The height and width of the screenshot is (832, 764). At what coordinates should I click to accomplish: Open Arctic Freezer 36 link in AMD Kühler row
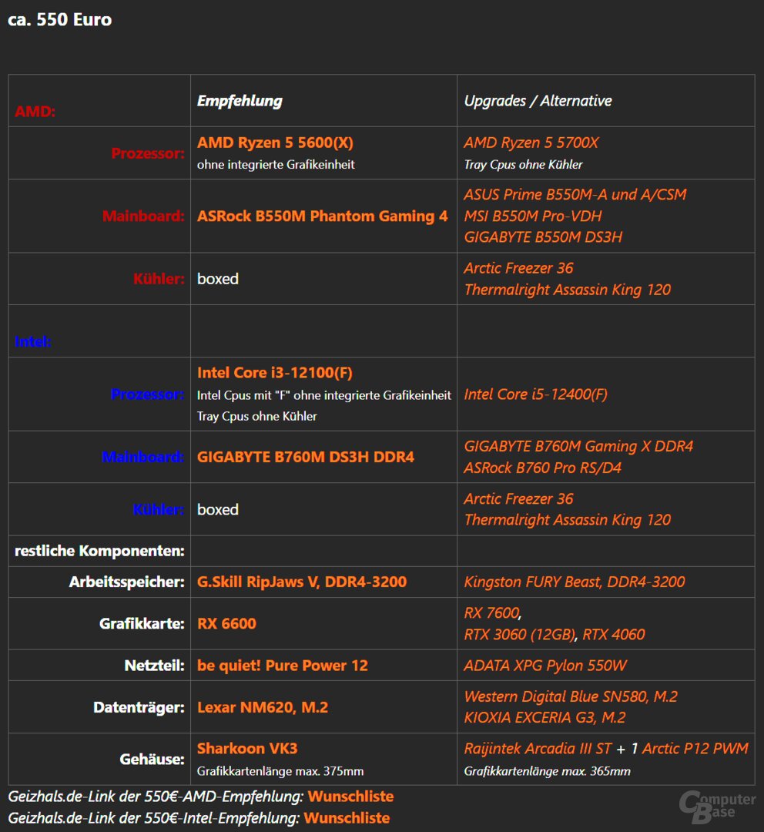point(518,268)
